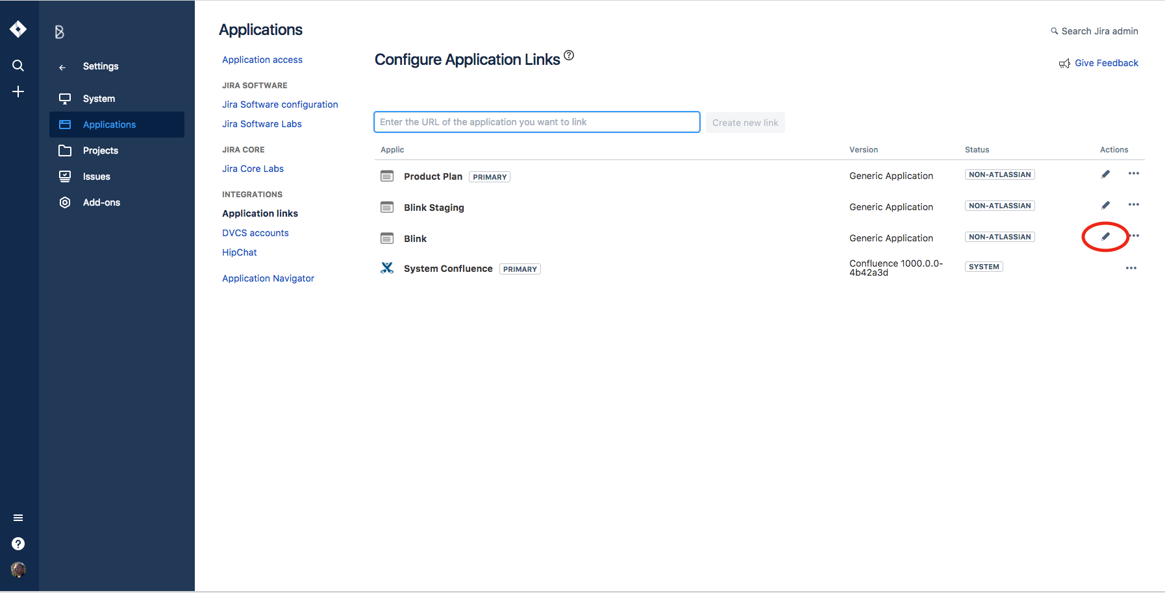This screenshot has height=593, width=1165.
Task: Click the System Confluence logo icon
Action: click(387, 267)
